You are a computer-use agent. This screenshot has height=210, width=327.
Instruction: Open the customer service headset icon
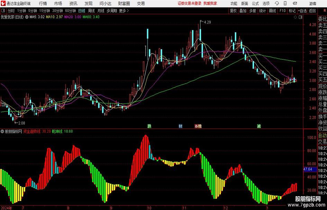point(277,3)
